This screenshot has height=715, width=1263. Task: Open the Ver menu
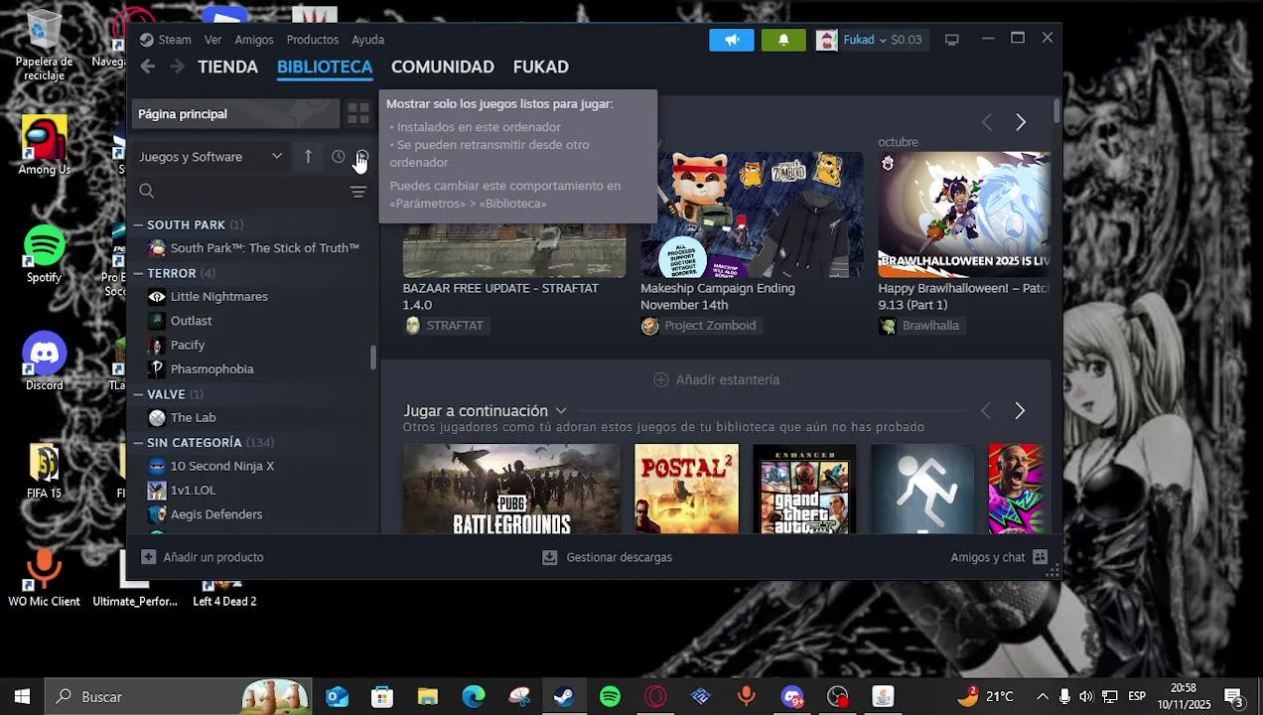pyautogui.click(x=213, y=40)
